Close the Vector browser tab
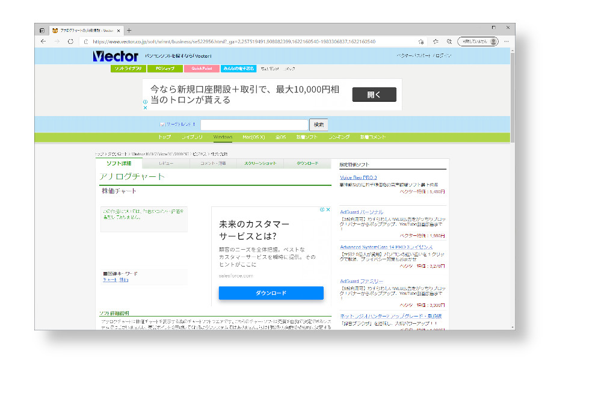616x411 pixels. point(119,31)
